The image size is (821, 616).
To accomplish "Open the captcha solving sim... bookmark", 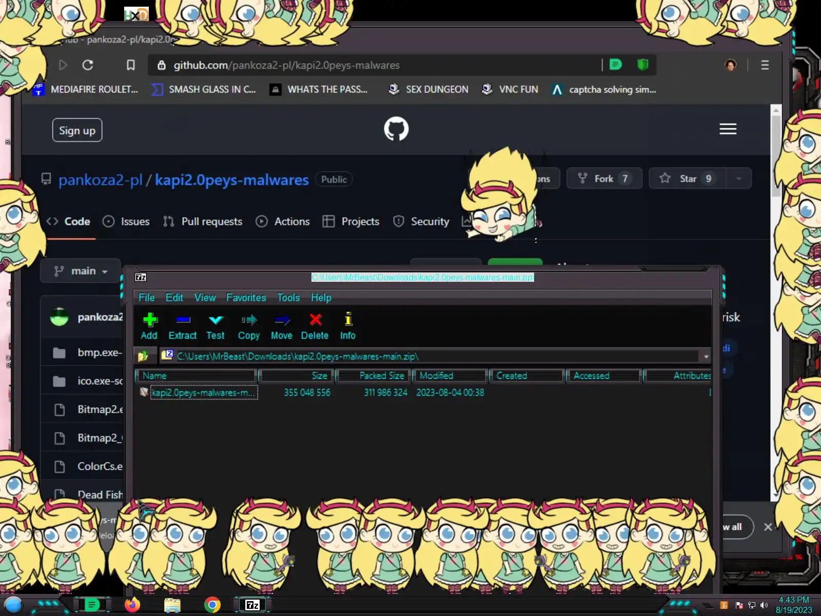I will point(604,89).
